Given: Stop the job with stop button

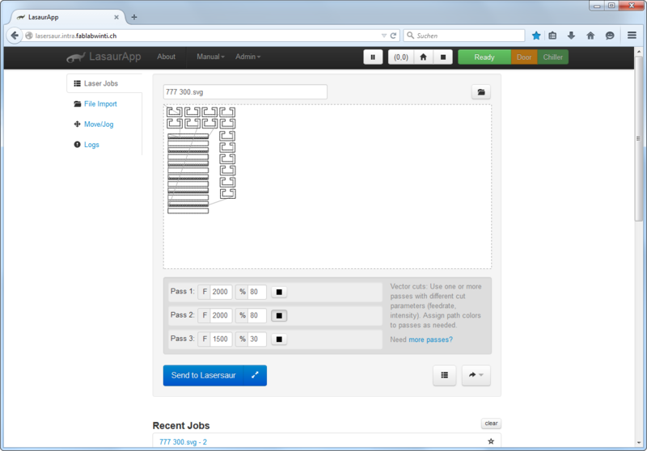Looking at the screenshot, I should [443, 57].
